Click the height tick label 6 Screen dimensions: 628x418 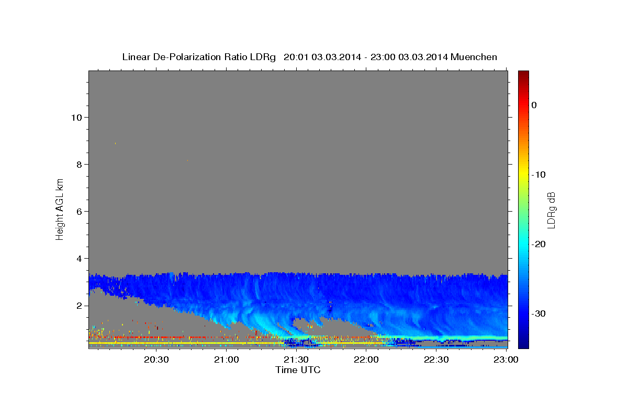[78, 211]
